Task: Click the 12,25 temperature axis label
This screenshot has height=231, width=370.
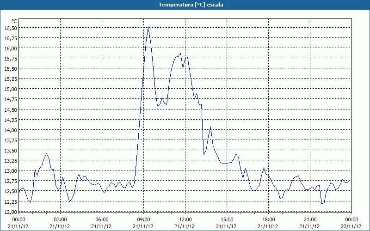Action: (11, 201)
